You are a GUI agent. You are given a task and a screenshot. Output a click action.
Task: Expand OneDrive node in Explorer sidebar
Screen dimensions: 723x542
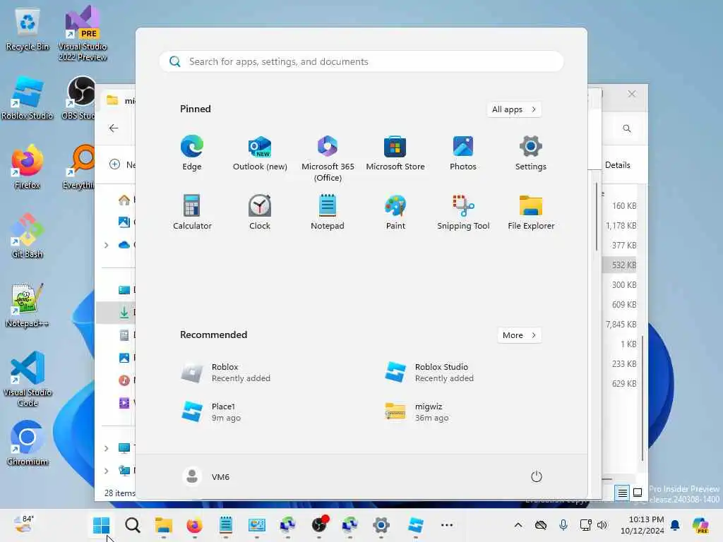point(107,245)
